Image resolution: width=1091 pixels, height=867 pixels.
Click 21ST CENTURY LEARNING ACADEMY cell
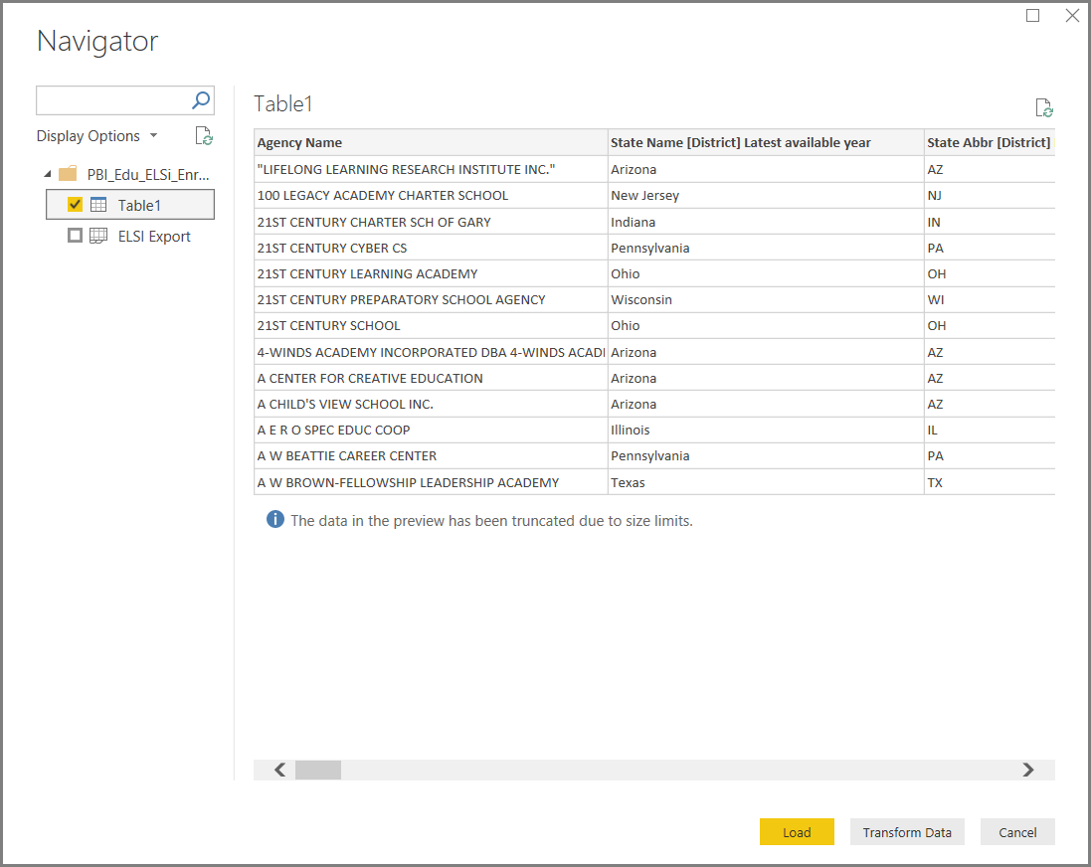[x=431, y=273]
